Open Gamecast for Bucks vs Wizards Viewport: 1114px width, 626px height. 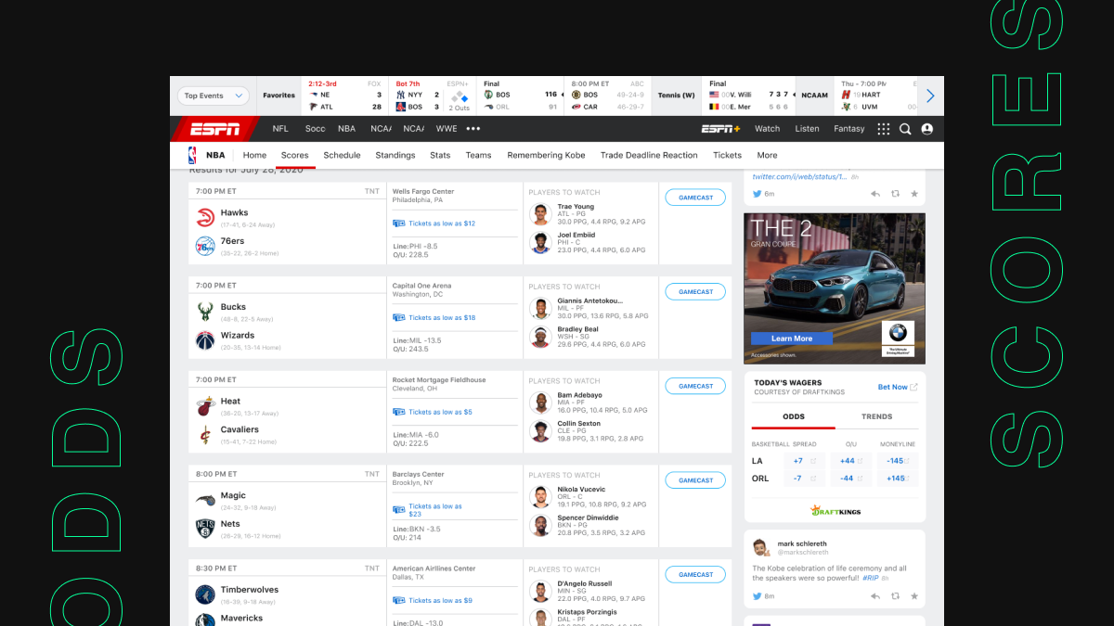pyautogui.click(x=695, y=292)
